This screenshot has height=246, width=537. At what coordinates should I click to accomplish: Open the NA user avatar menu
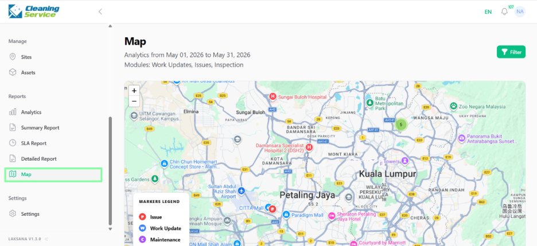(520, 11)
